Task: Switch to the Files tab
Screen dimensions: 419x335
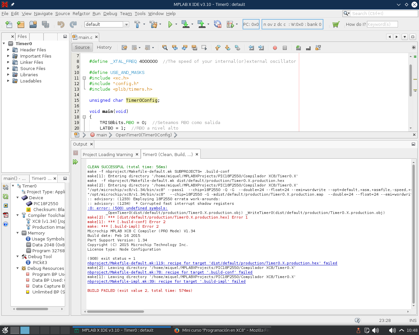Action: point(22,36)
